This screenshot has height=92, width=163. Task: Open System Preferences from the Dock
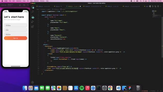(x=104, y=88)
